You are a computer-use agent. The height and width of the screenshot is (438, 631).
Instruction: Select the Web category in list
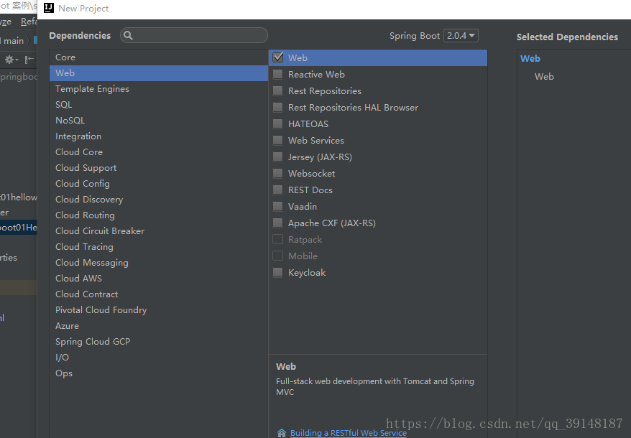point(159,73)
